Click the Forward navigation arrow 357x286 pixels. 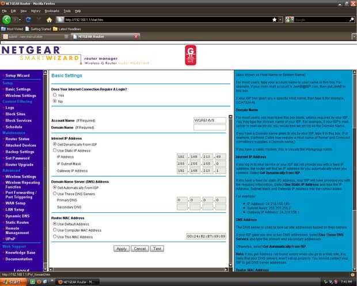(x=15, y=20)
